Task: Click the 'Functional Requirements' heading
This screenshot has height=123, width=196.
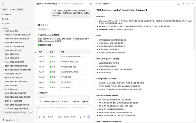Action: (x=107, y=95)
